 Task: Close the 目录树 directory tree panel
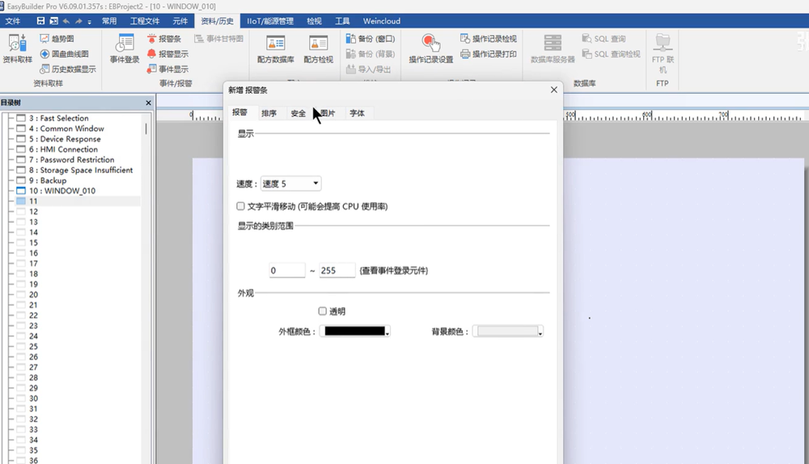click(x=148, y=103)
